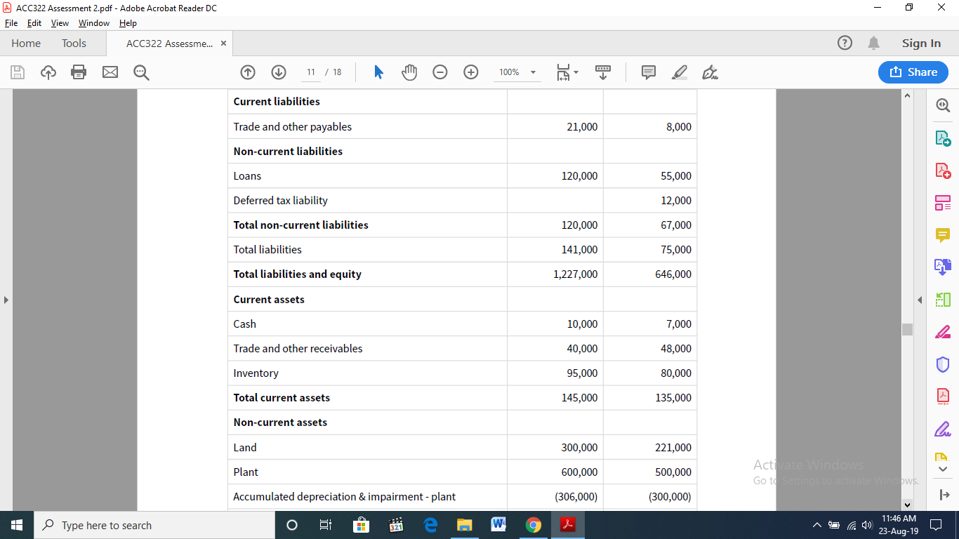The image size is (959, 539).
Task: Open the Organize Pages tool
Action: 943,202
